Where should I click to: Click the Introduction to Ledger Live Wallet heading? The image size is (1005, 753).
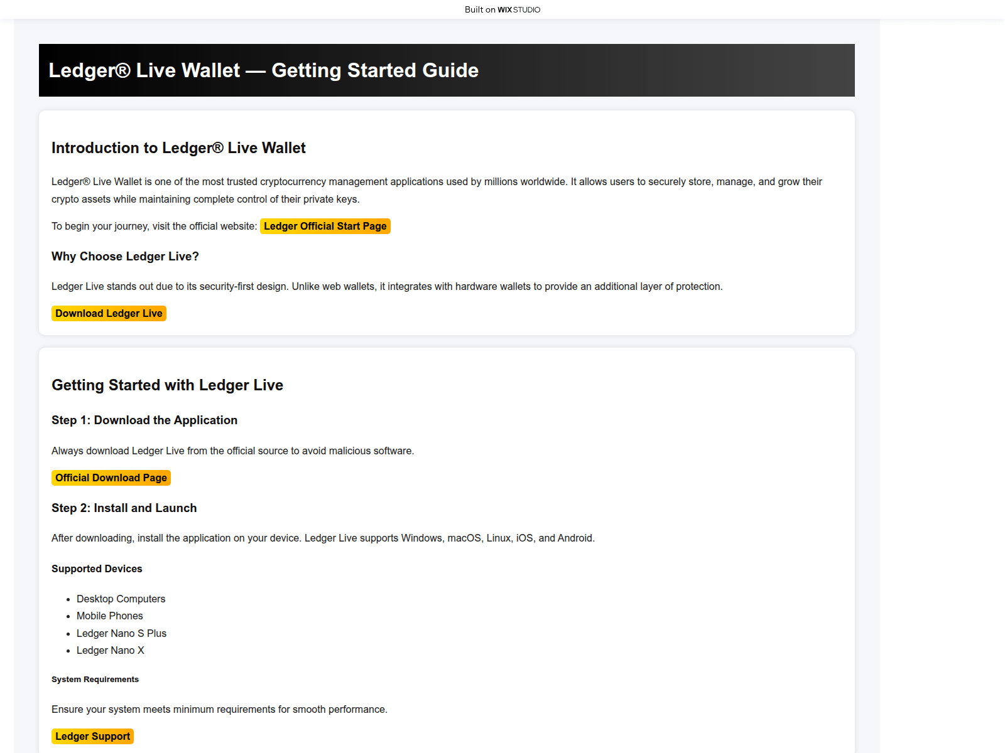(178, 148)
